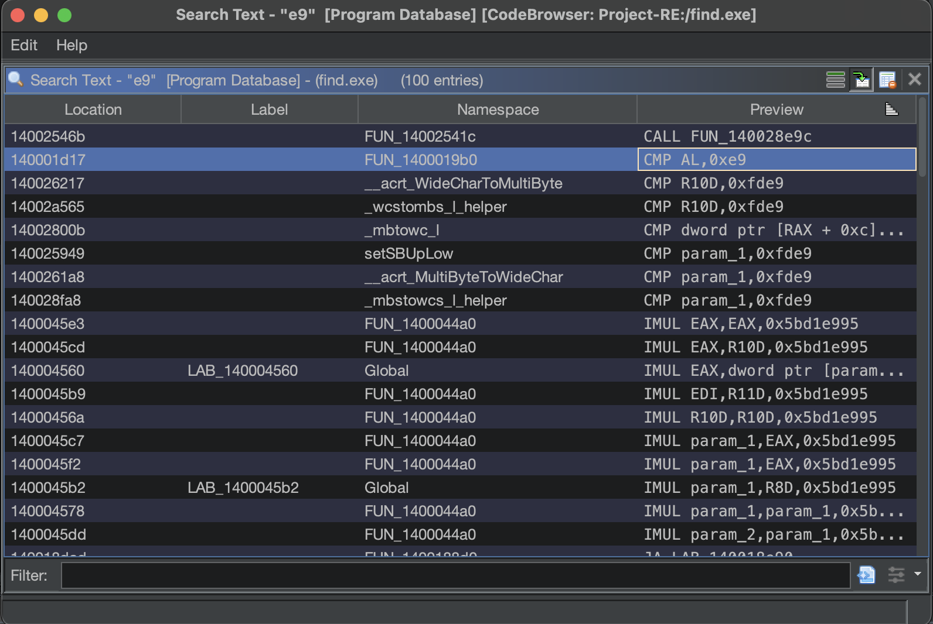933x624 pixels.
Task: Open the Help menu
Action: [71, 45]
